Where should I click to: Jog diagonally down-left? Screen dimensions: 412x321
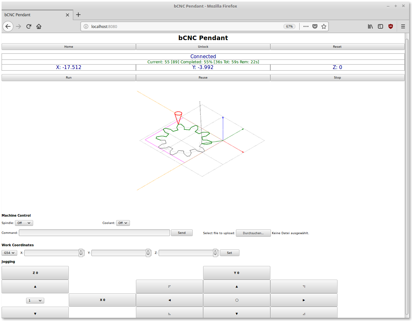tap(169, 312)
